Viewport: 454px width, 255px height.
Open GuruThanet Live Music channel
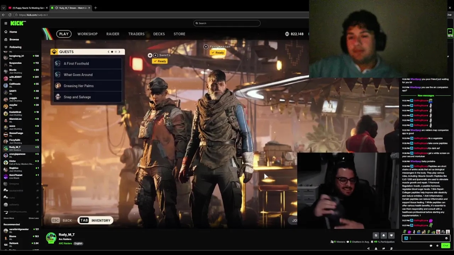coord(21,176)
